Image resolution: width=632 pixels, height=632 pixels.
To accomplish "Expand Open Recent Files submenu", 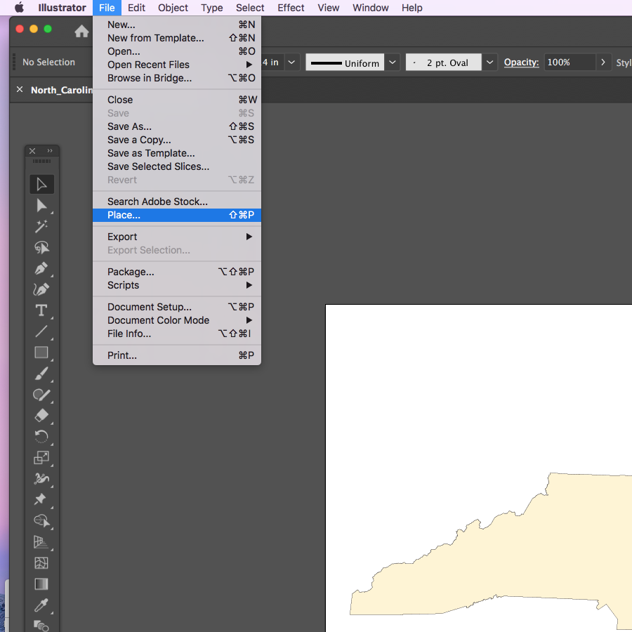I will (176, 65).
